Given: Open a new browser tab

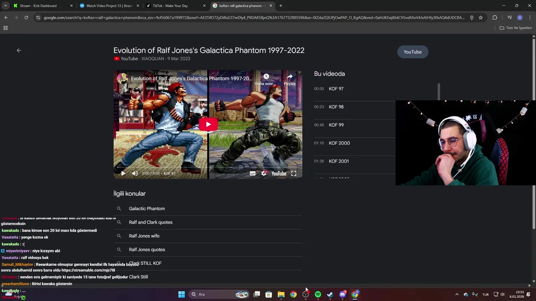Looking at the screenshot, I should tap(281, 6).
